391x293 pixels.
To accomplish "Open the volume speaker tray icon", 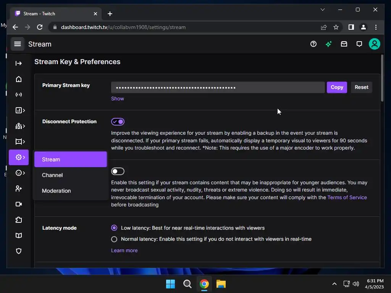I will (x=356, y=284).
